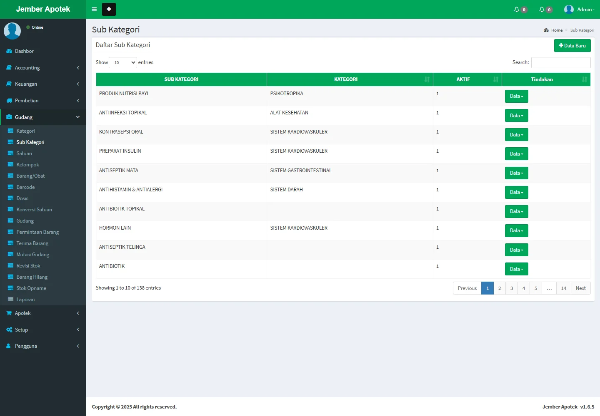This screenshot has width=600, height=416.
Task: Open Data dropdown for PRODUK NUTRISI BAYI
Action: pos(516,96)
